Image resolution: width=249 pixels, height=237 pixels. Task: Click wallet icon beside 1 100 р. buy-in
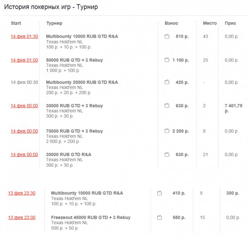coord(167,60)
